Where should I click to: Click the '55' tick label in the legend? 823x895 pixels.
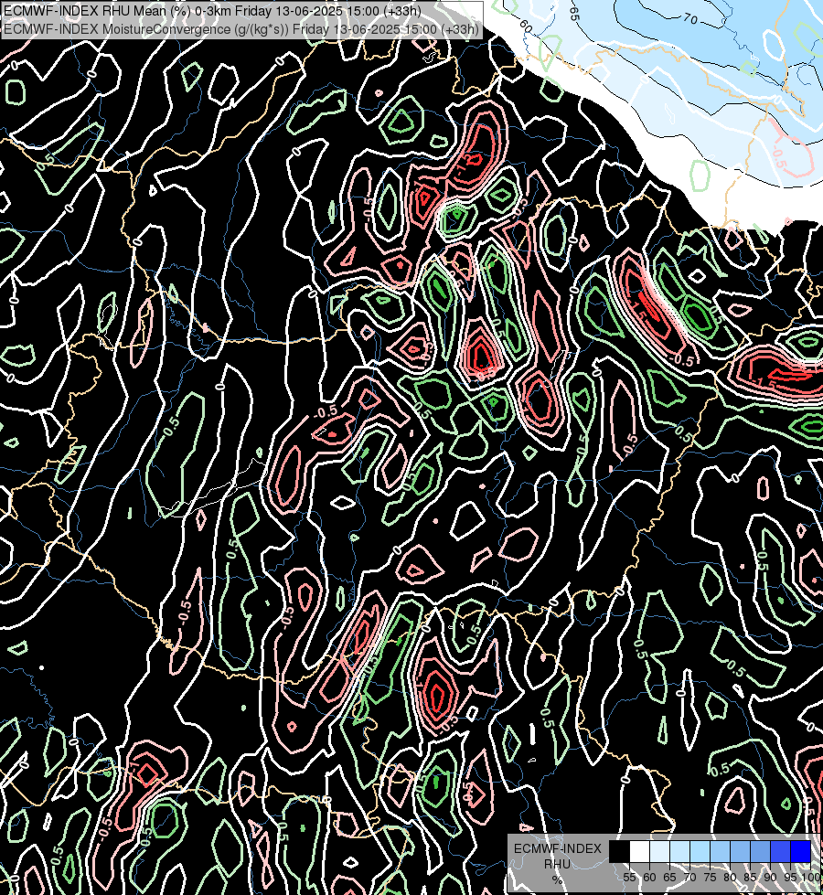(629, 878)
